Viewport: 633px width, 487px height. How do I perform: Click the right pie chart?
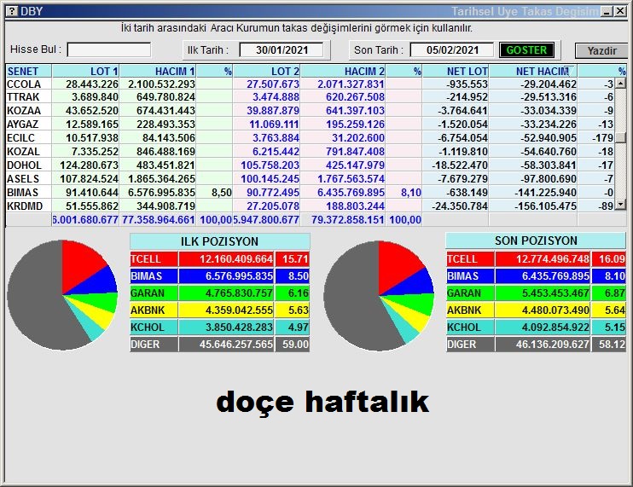[x=379, y=296]
